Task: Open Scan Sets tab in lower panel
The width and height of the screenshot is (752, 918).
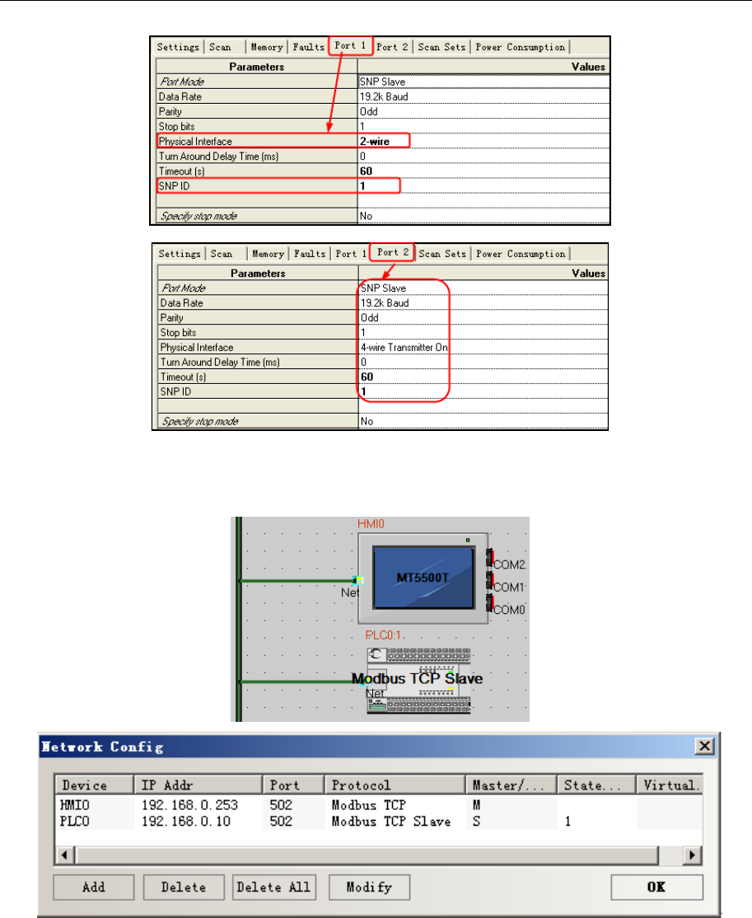Action: click(442, 254)
